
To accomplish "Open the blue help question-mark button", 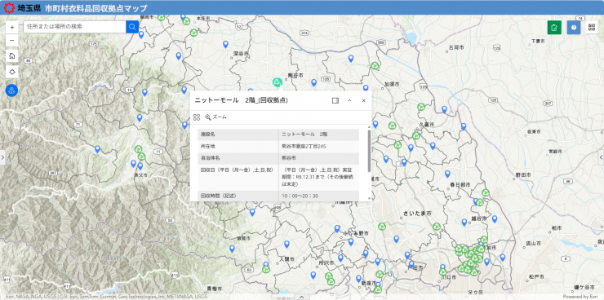I will (x=574, y=27).
